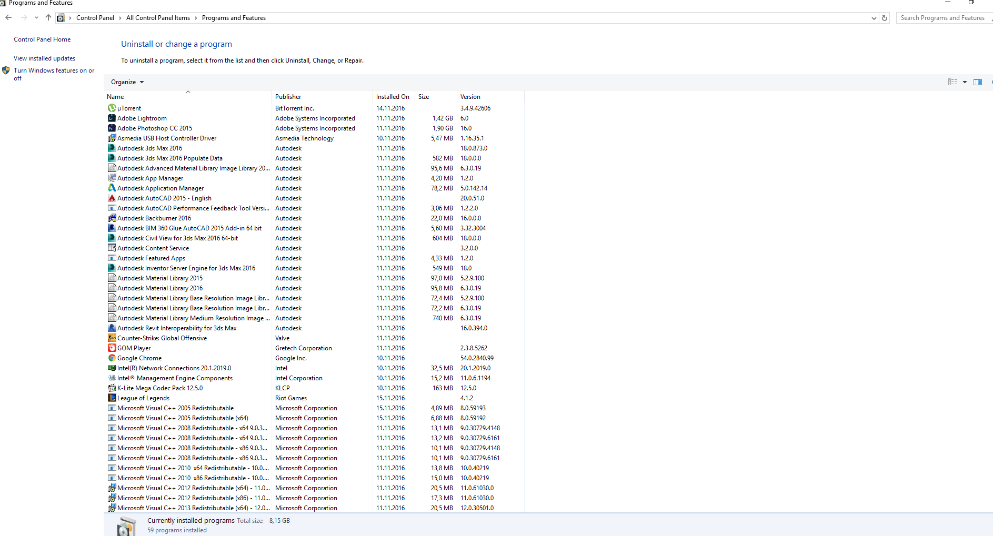Select the Autodesk App Manager icon
Viewport: 993px width, 536px height.
(112, 178)
